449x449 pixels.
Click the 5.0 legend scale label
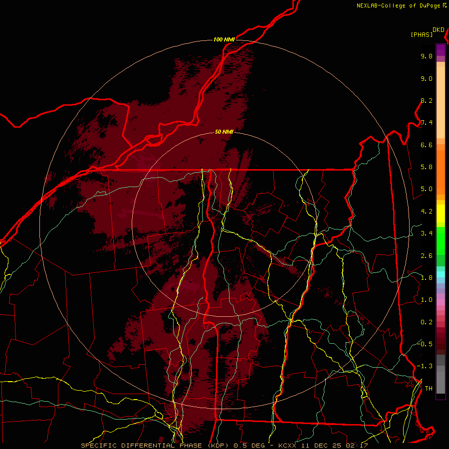click(427, 189)
